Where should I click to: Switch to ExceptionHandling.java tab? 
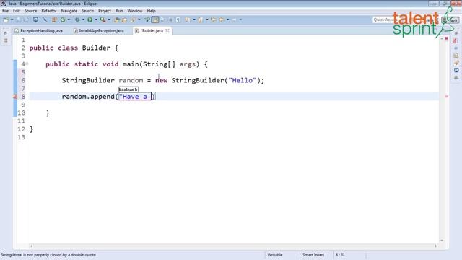[x=39, y=30]
